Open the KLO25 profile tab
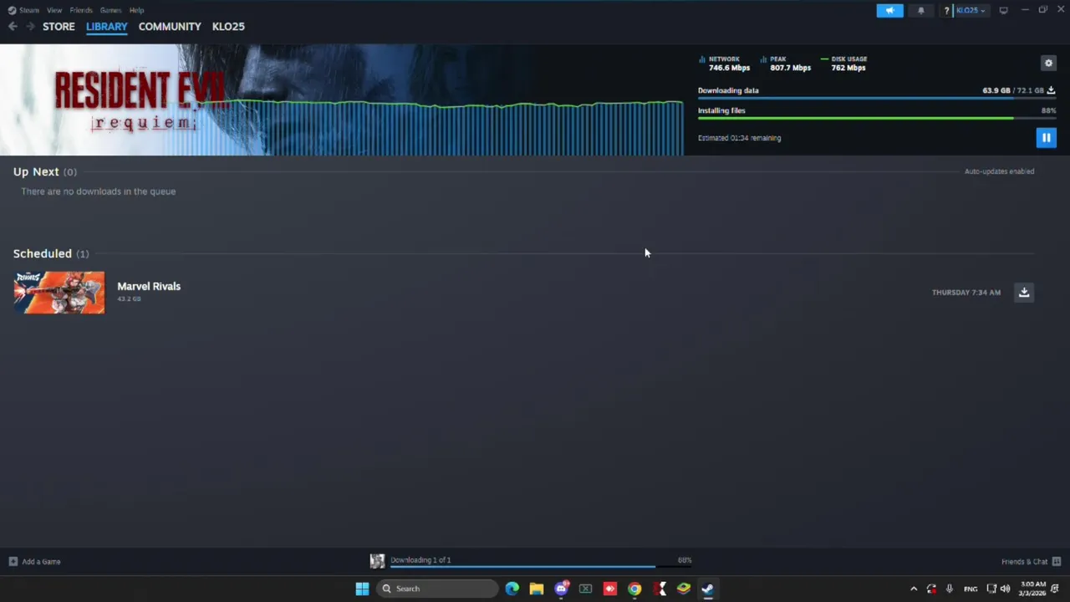 (228, 27)
